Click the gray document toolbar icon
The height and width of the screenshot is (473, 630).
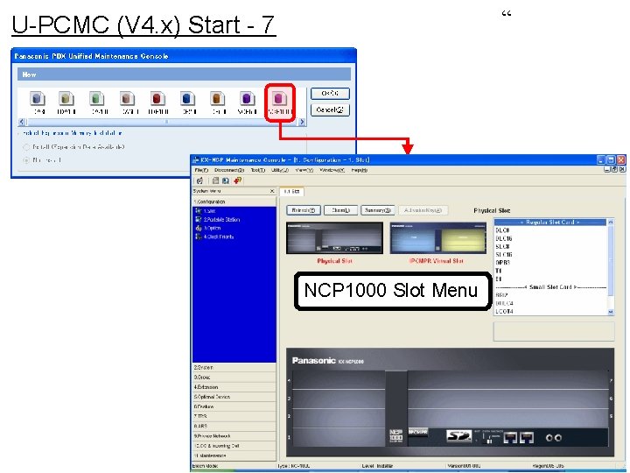click(216, 180)
